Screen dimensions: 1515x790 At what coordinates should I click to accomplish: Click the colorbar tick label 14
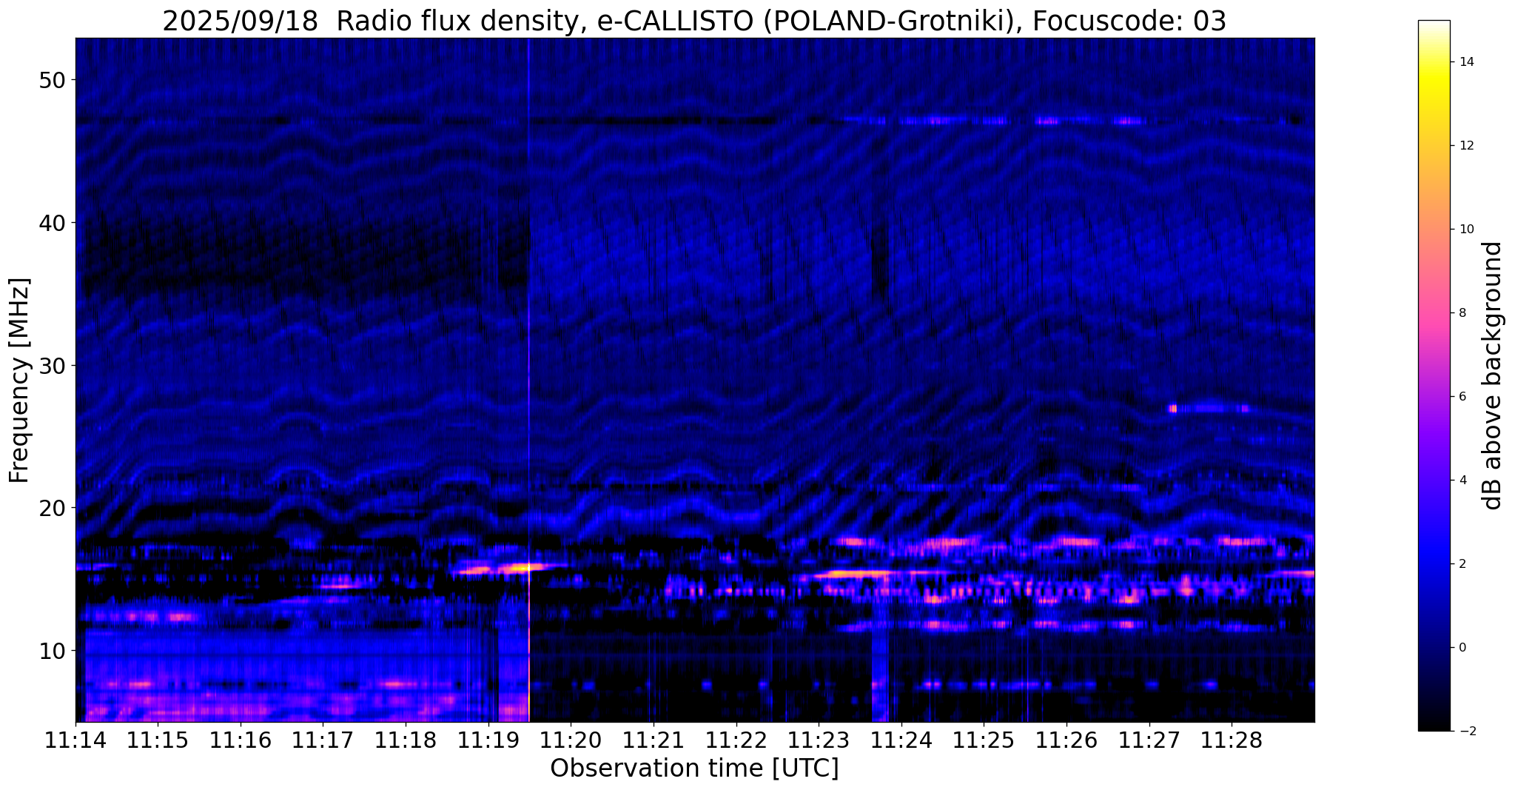click(x=1465, y=61)
